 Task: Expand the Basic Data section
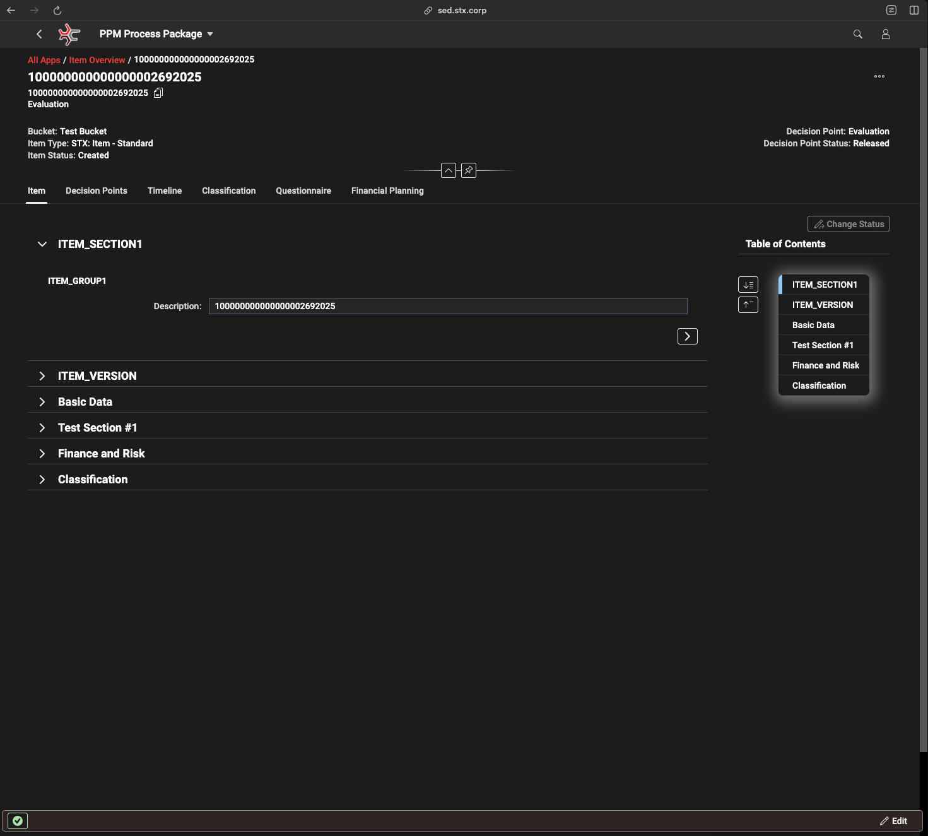42,402
